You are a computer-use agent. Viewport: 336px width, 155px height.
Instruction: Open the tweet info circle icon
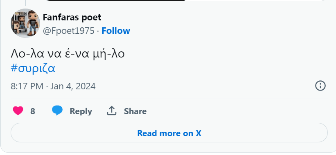(x=320, y=86)
